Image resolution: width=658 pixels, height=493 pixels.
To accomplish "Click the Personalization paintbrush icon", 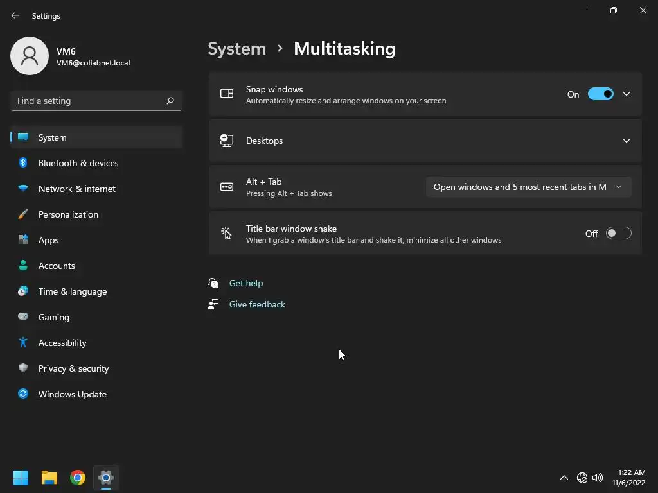I will click(x=23, y=214).
